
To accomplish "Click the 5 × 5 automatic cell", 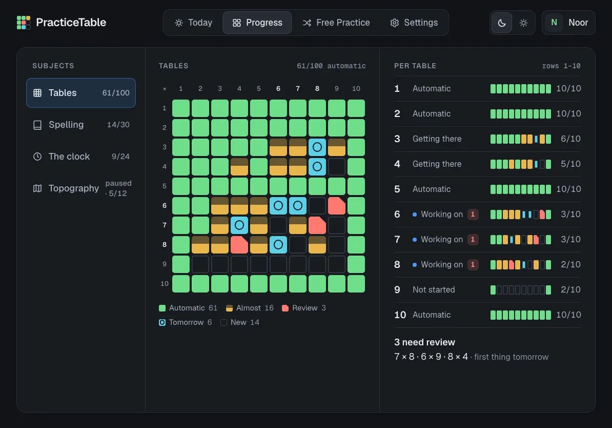I will coord(259,186).
